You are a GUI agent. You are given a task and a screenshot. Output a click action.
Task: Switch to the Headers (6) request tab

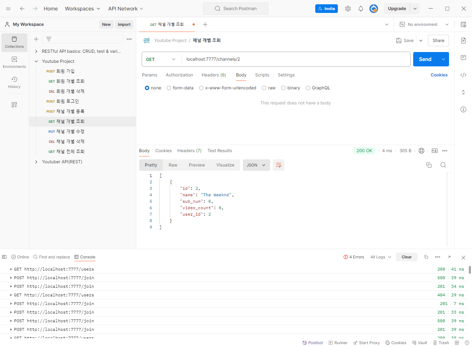(x=214, y=75)
